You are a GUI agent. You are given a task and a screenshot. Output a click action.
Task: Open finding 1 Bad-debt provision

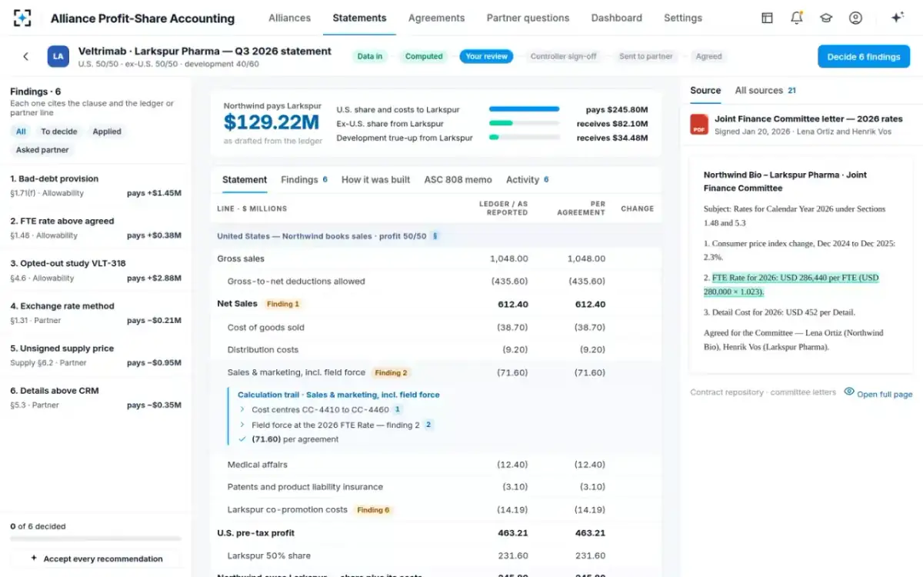95,185
